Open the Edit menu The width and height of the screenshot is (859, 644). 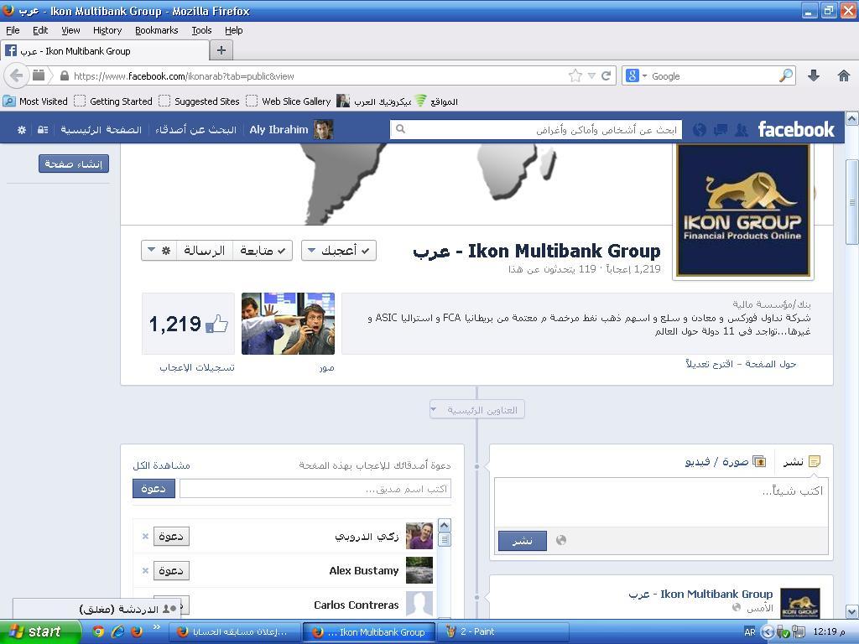click(40, 30)
